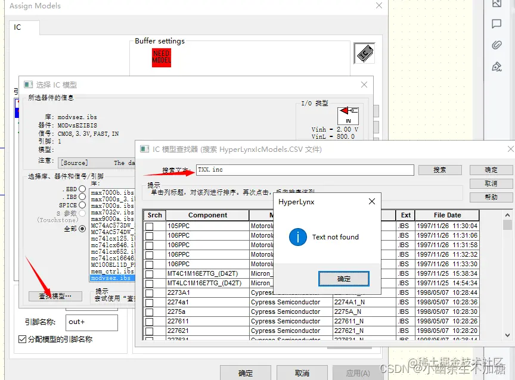Click the 搜索 button in IC 模型查找器
This screenshot has width=515, height=380.
(440, 169)
